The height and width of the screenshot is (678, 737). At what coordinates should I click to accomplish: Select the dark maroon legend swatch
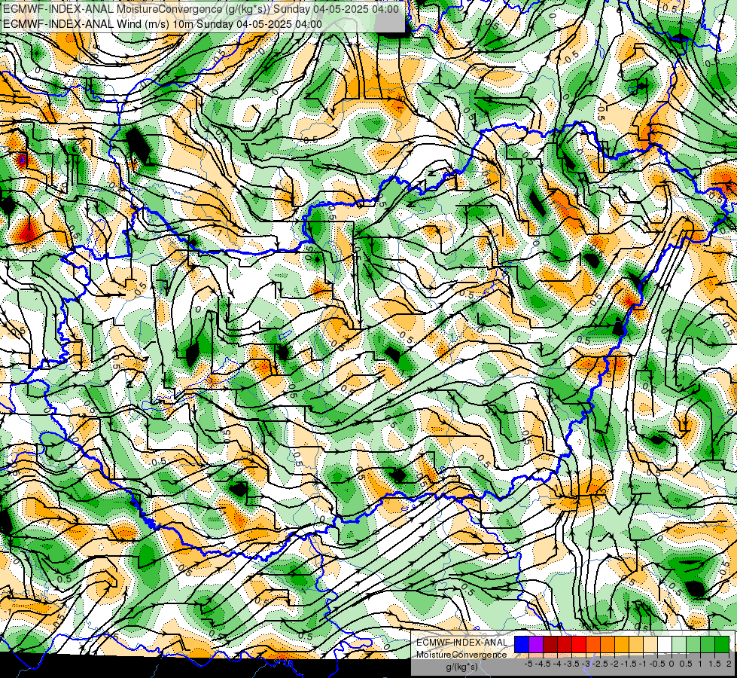[x=550, y=645]
